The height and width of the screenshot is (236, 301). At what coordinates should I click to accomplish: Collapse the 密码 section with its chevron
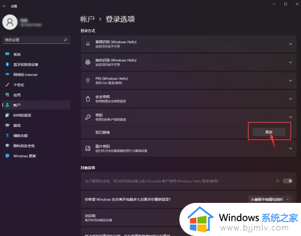(x=290, y=117)
